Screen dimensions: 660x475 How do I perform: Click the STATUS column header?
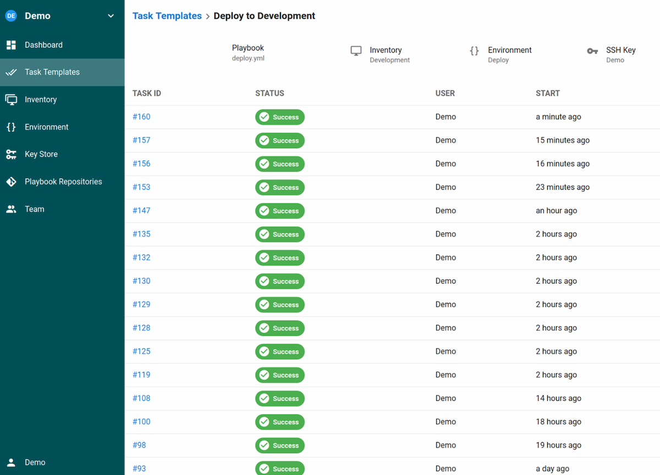(x=269, y=93)
